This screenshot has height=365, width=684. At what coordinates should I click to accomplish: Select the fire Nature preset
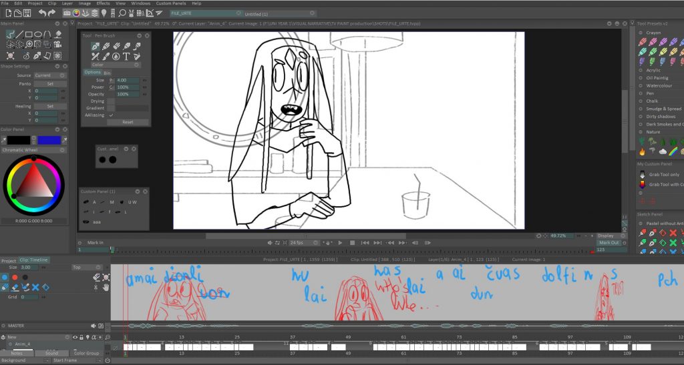(642, 151)
